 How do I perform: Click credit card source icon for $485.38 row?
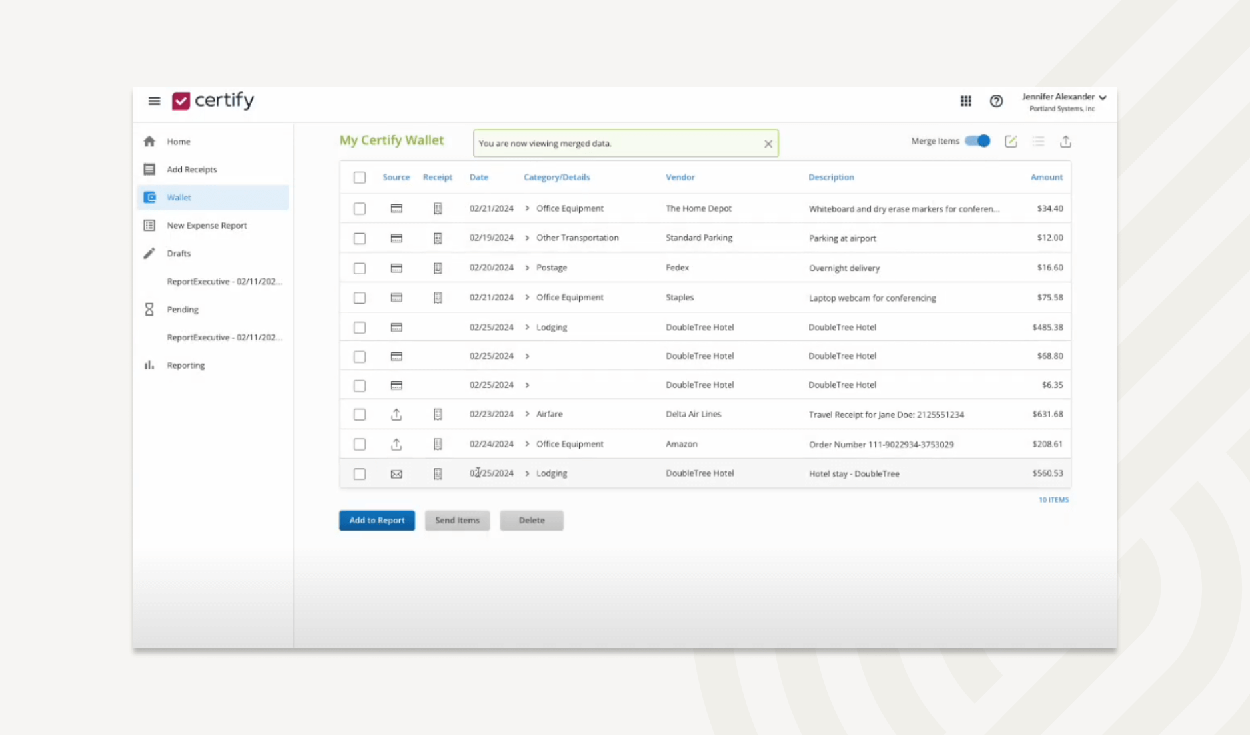click(396, 328)
